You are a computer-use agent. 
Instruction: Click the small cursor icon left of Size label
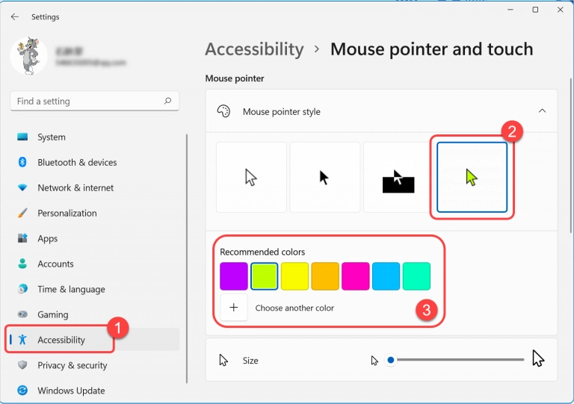click(223, 360)
